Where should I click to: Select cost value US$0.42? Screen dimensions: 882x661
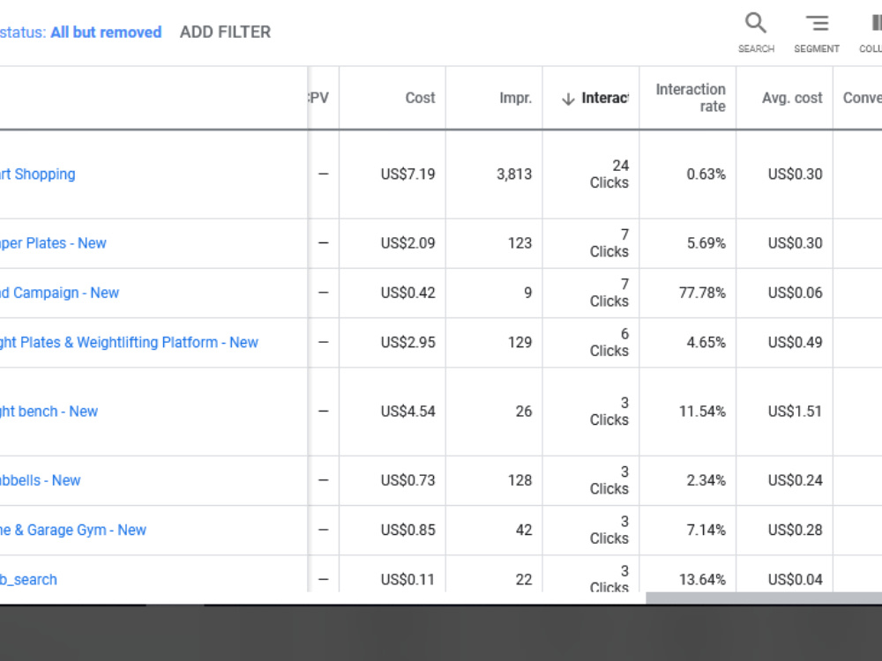(x=407, y=293)
